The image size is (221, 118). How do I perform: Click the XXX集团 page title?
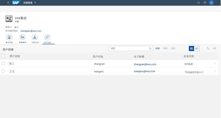coord(21,18)
